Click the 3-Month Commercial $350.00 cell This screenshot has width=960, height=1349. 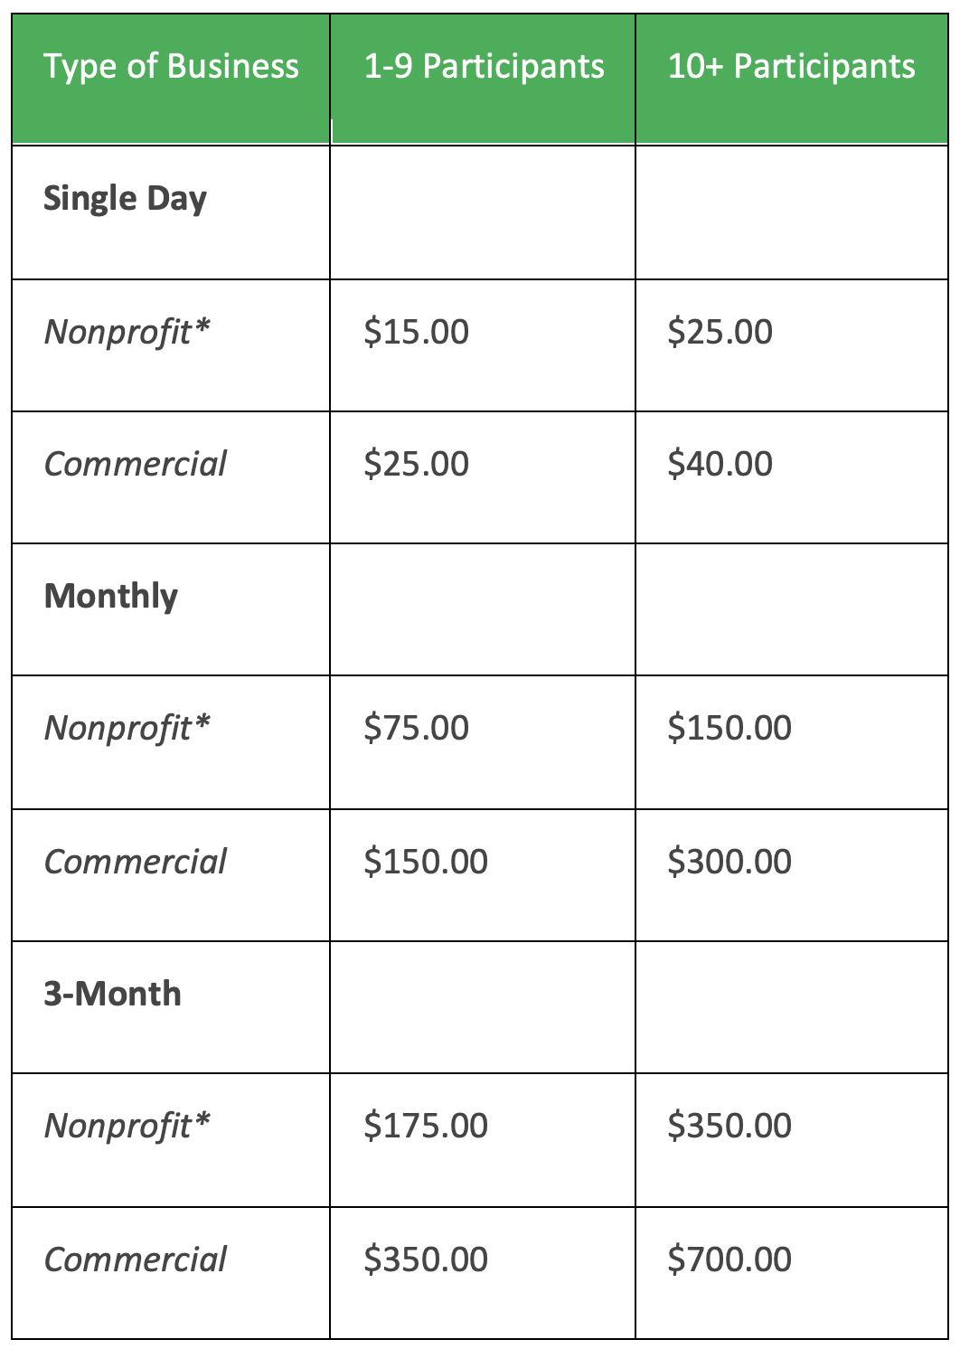[x=425, y=1259]
